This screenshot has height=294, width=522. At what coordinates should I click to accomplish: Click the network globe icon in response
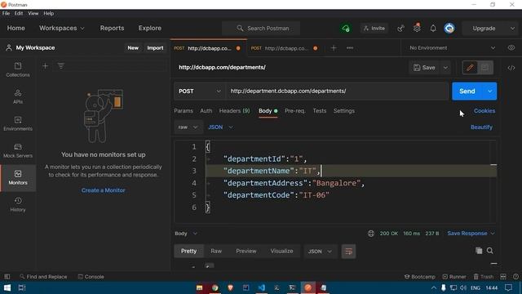click(x=371, y=234)
